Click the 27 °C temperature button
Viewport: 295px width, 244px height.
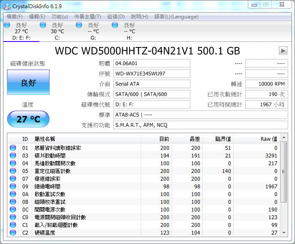click(28, 119)
